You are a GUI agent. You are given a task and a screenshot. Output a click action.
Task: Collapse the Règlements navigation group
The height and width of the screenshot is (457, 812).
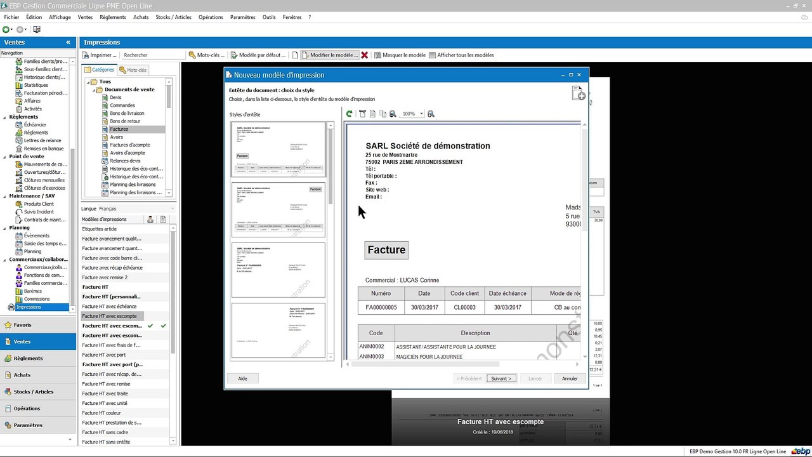[4, 117]
